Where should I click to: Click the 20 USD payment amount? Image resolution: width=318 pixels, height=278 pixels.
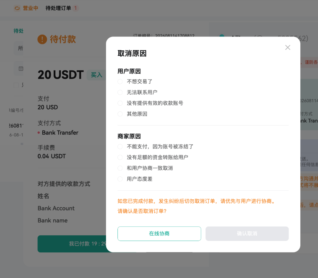[48, 107]
